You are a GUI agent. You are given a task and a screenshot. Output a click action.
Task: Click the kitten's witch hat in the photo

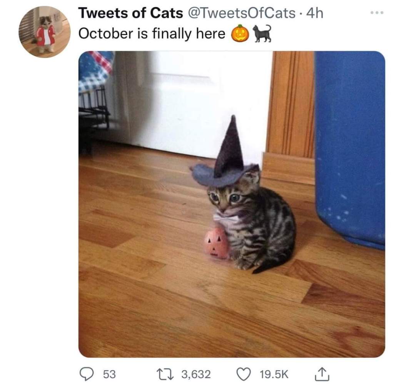pos(229,158)
